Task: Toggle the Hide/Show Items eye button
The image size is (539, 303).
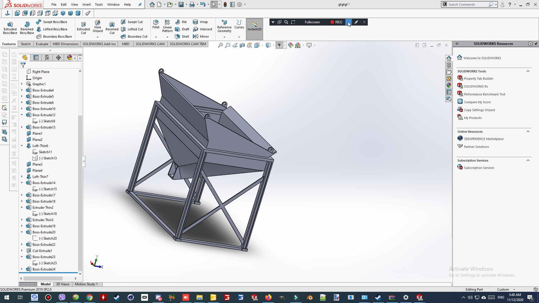Action: (279, 45)
